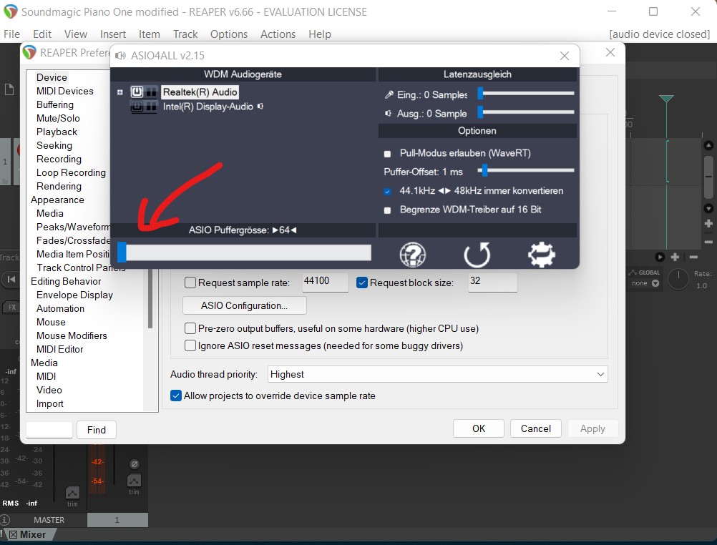Select Buffering in preferences tree
The image size is (717, 545).
[x=55, y=104]
